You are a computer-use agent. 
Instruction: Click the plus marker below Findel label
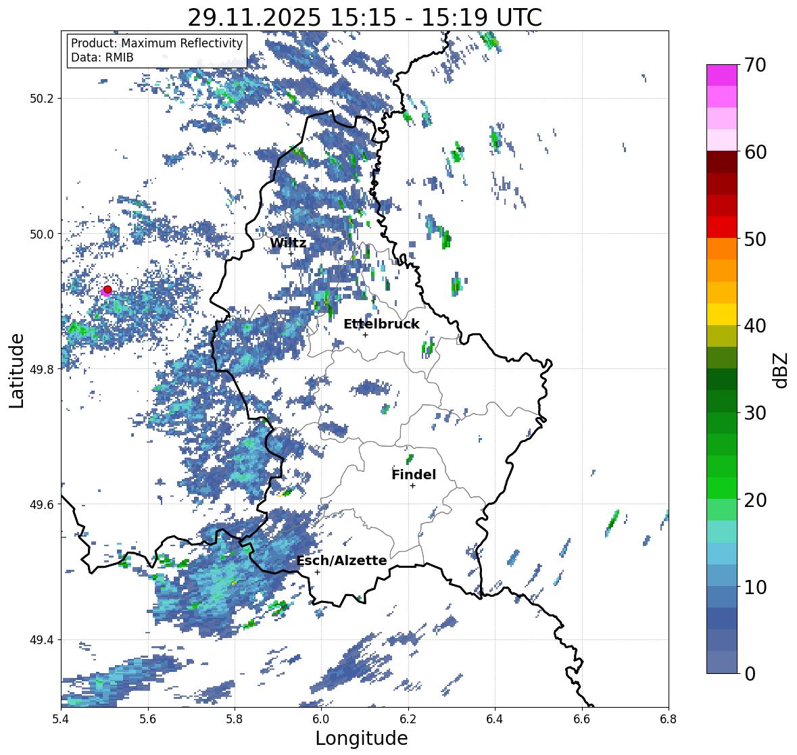click(x=413, y=486)
